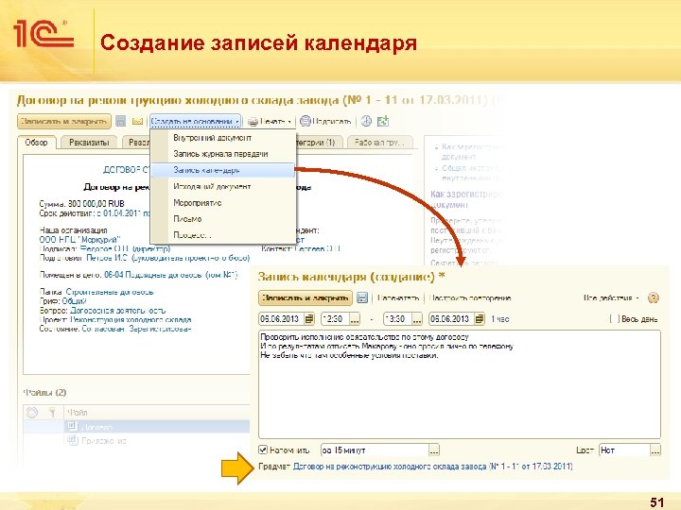Click into the calendar entry description text area

[460, 384]
